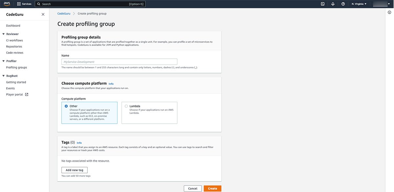
Task: Select the Lambda compute platform radio
Action: [x=126, y=106]
